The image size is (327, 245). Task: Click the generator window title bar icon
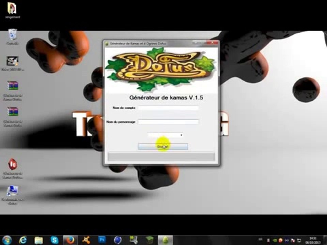click(107, 44)
